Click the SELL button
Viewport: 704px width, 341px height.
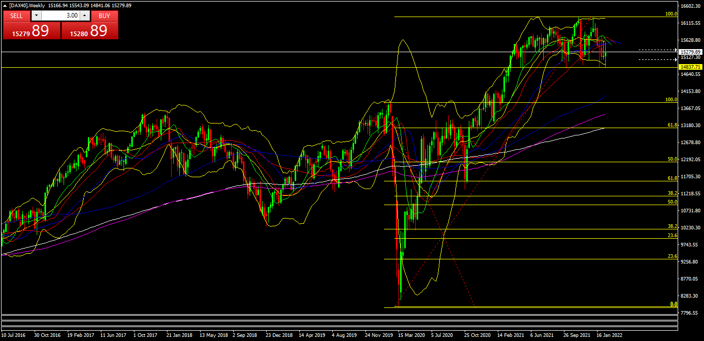click(x=17, y=16)
